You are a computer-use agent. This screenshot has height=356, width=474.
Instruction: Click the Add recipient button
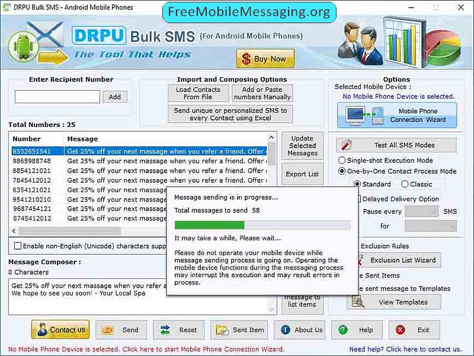click(x=115, y=97)
